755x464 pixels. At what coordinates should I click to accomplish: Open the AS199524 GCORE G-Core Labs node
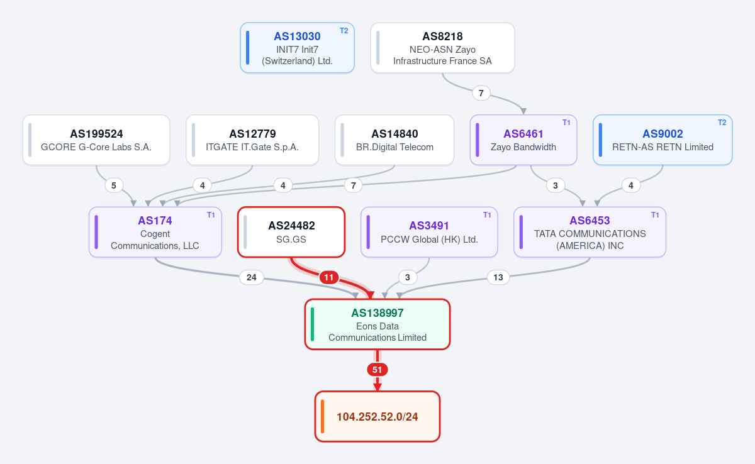[x=96, y=140]
